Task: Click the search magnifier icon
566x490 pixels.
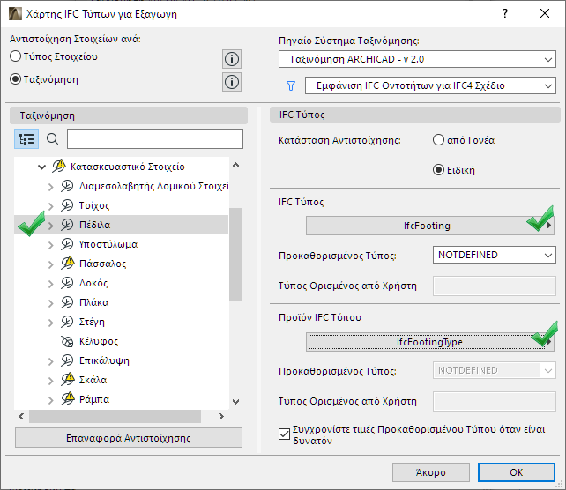Action: click(52, 139)
